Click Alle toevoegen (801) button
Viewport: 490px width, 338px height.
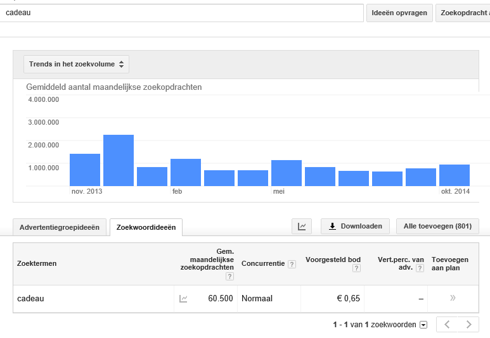pyautogui.click(x=437, y=226)
